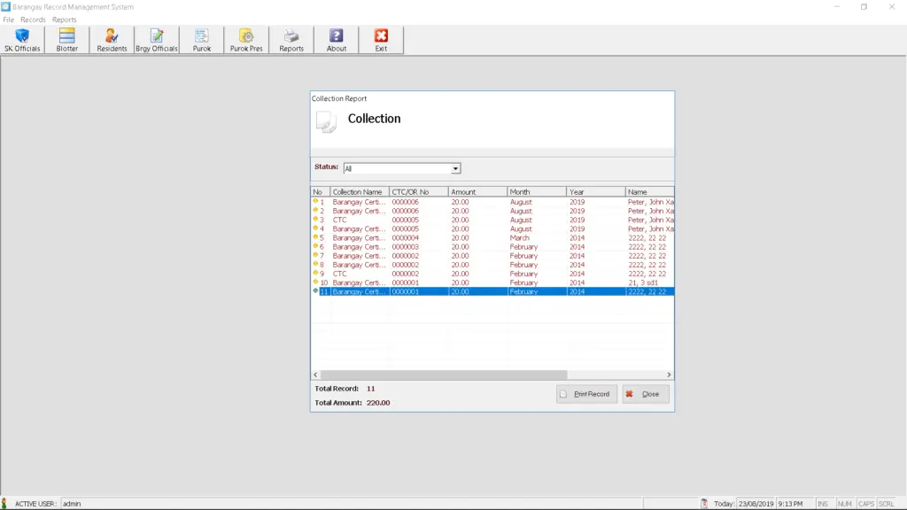Click the horizontal scrollbar right arrow
The image size is (907, 510).
tap(669, 375)
